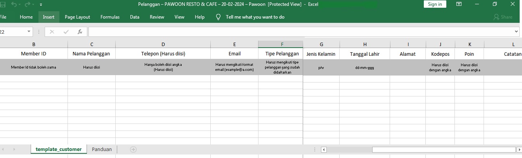Click the Catatan header cell
The width and height of the screenshot is (522, 158).
click(x=503, y=54)
